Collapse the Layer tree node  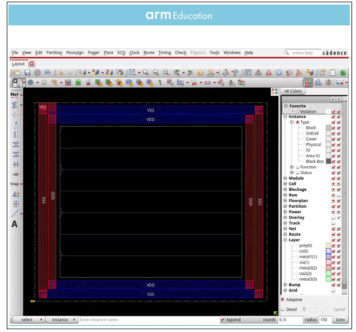point(285,240)
